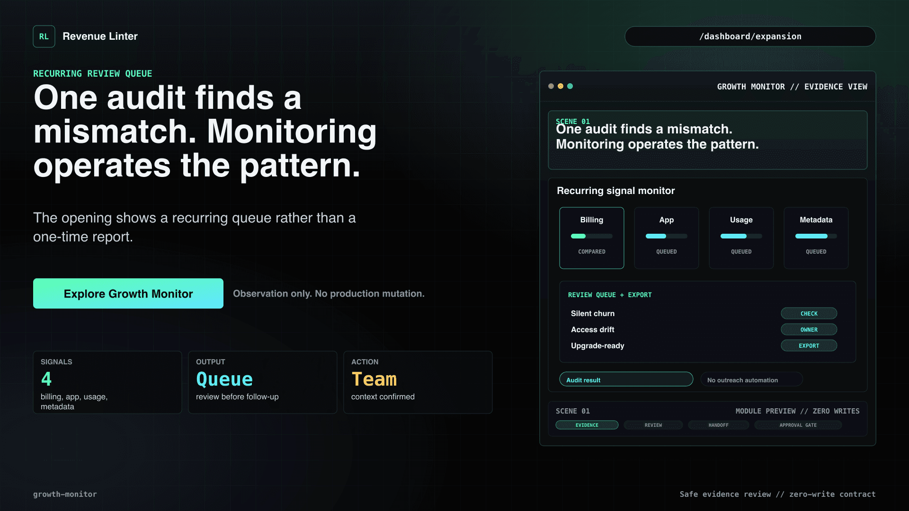Click the Usage progress bar
The image size is (909, 511).
741,236
